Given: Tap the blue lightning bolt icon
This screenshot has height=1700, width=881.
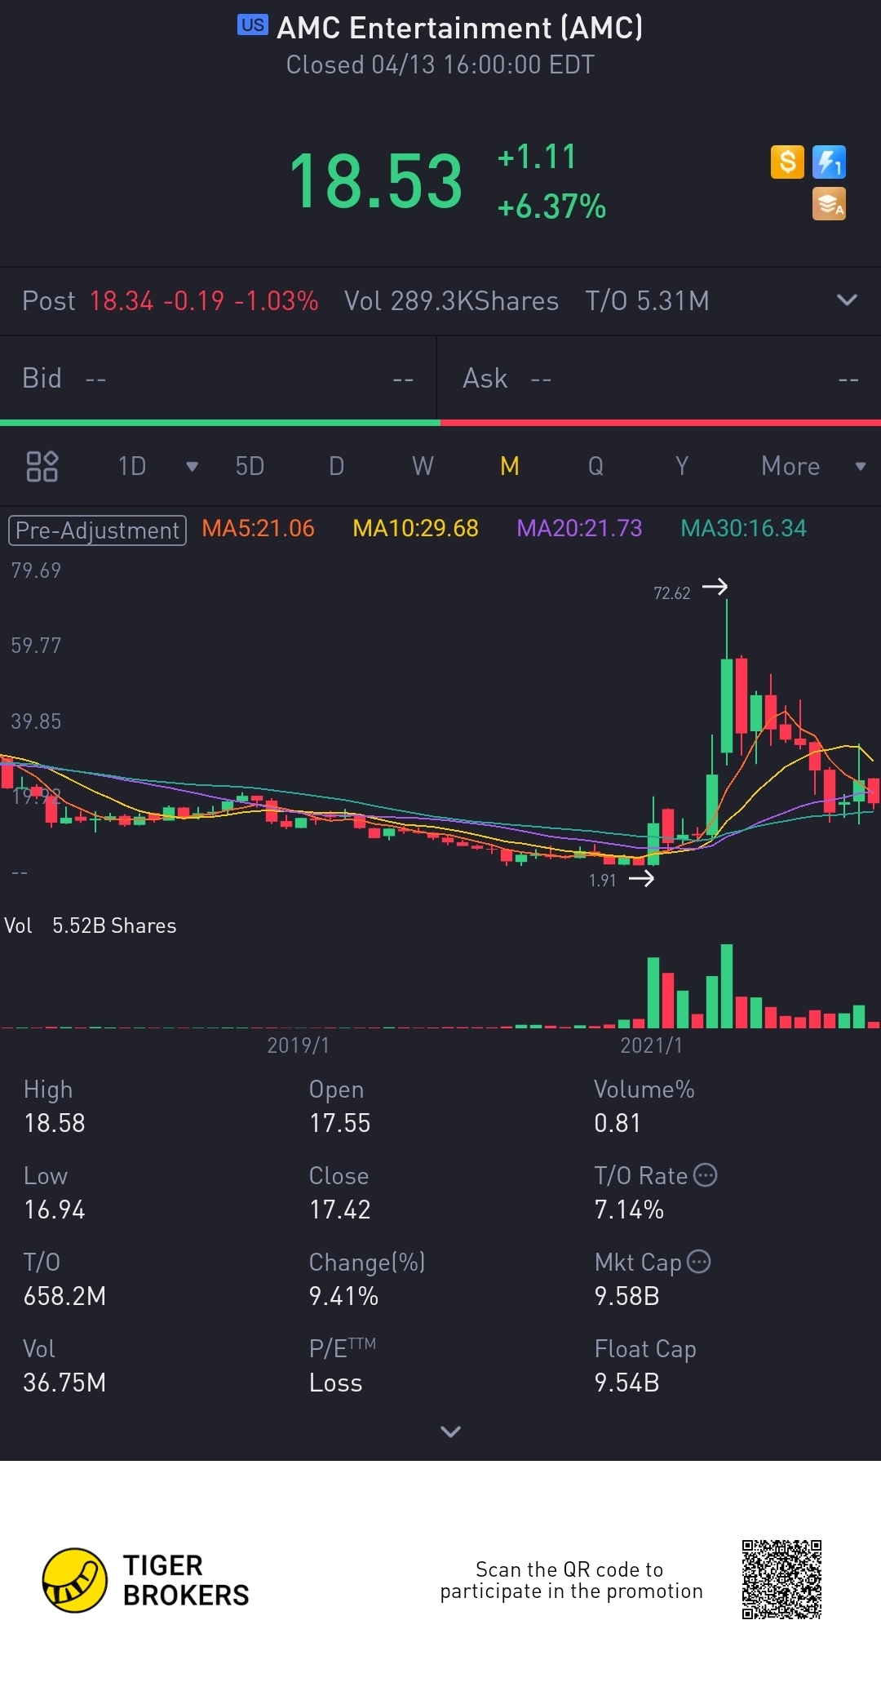Looking at the screenshot, I should click(829, 162).
